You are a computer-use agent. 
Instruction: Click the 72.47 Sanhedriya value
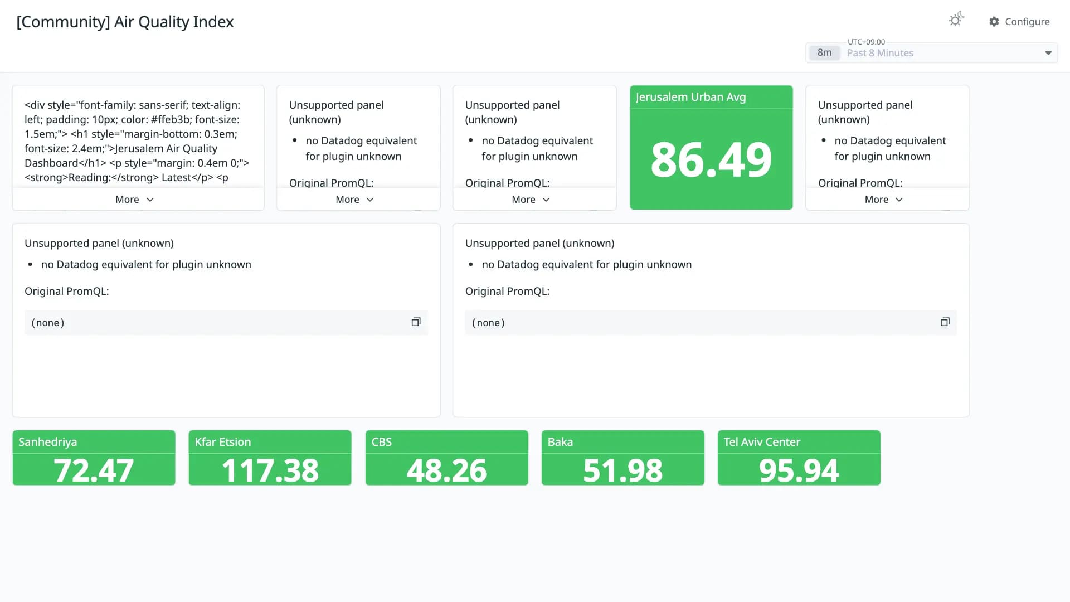(x=94, y=470)
